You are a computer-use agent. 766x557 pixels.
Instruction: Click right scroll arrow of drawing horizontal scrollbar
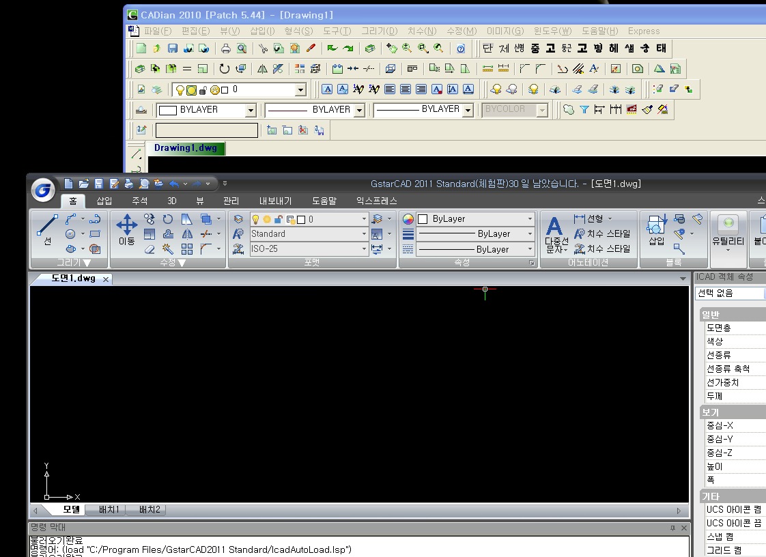tap(679, 511)
